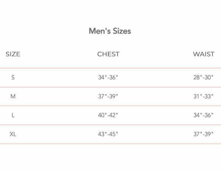Screen dimensions: 221x171
Task: Select chest measurement 37"-39"
Action: (x=108, y=96)
